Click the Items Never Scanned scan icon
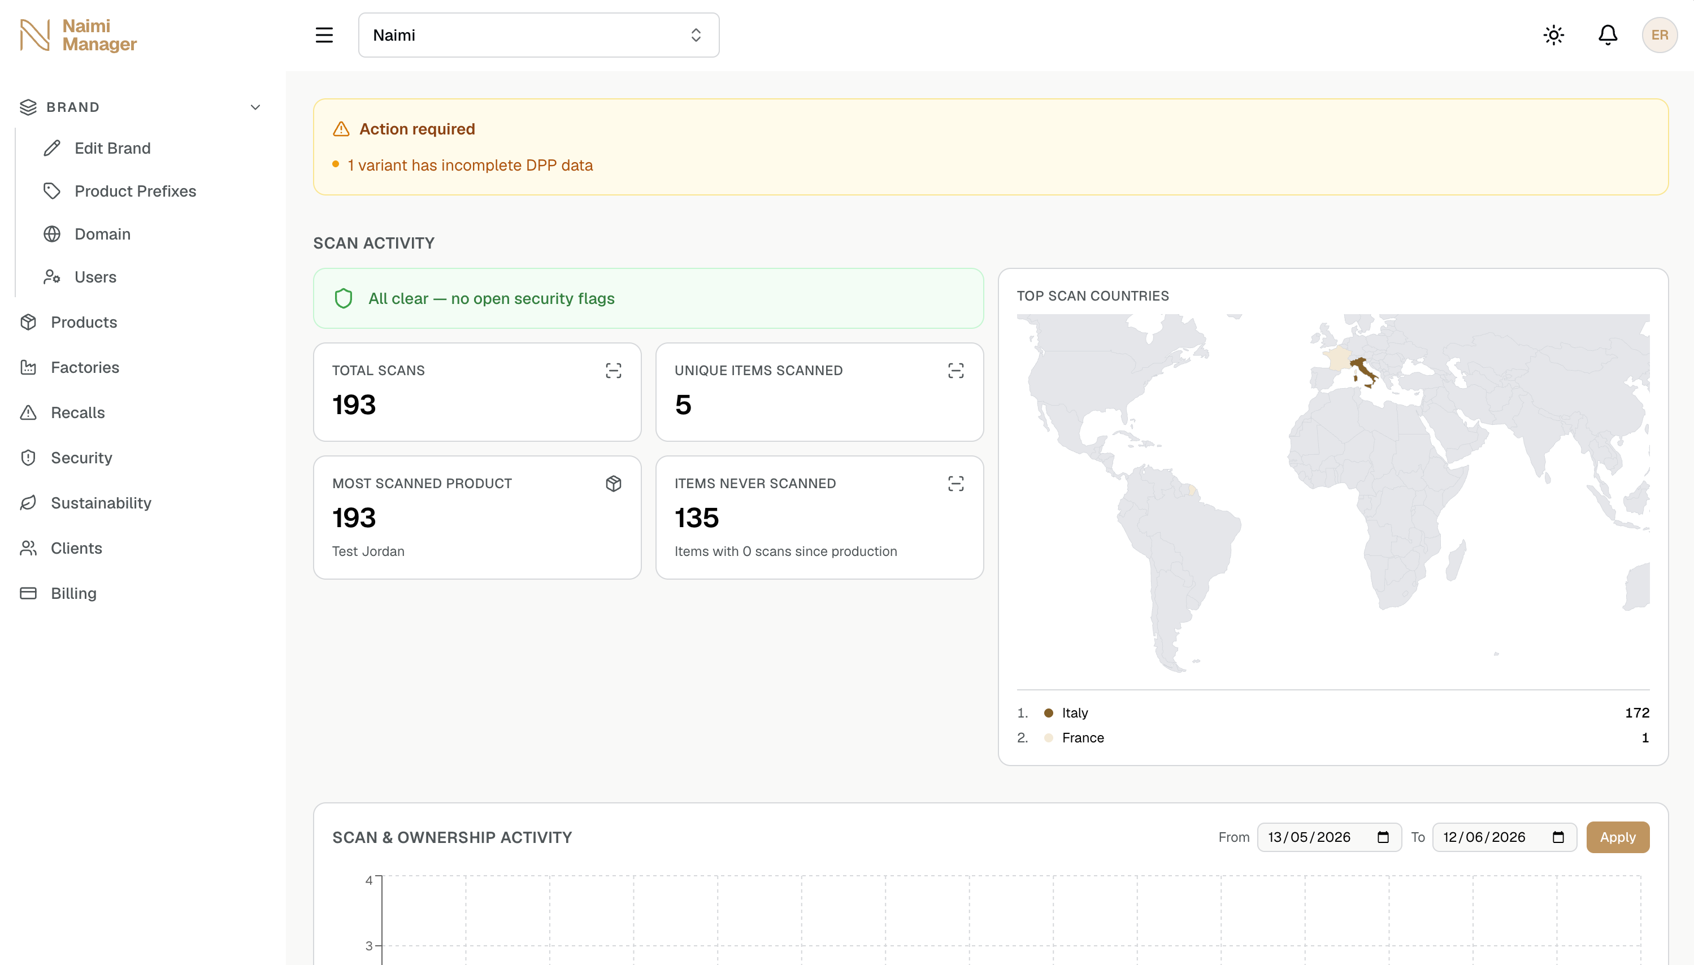Screen dimensions: 1694x965 coord(955,484)
